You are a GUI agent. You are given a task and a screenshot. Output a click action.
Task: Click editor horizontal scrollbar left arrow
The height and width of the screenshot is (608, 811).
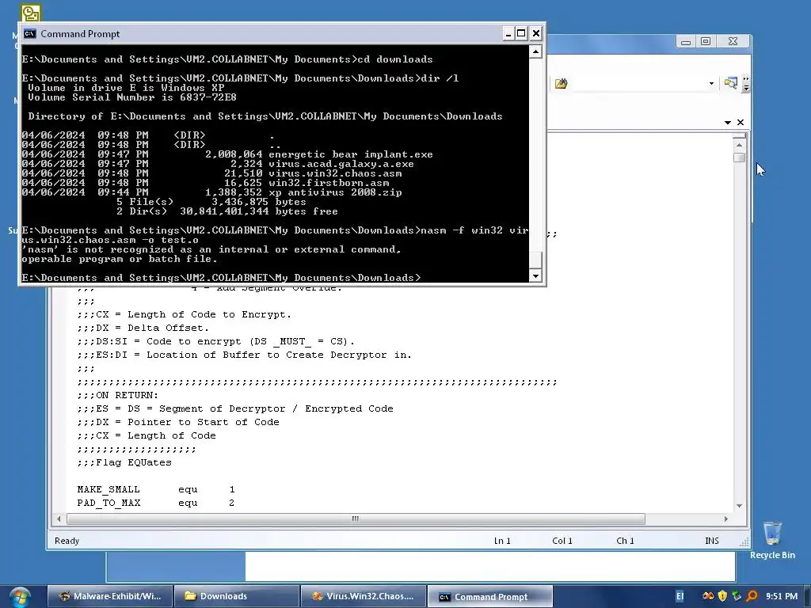coord(59,519)
